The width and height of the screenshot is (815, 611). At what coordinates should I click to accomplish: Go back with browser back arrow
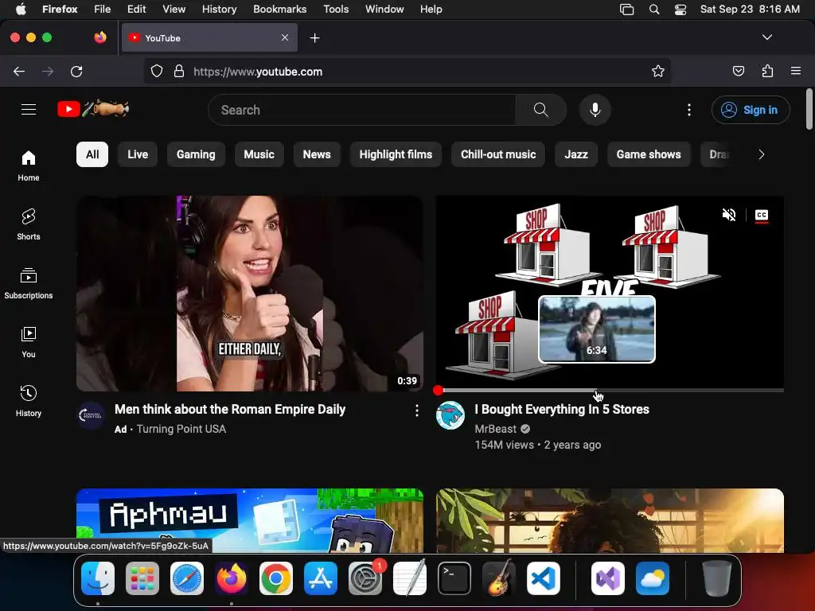click(19, 71)
